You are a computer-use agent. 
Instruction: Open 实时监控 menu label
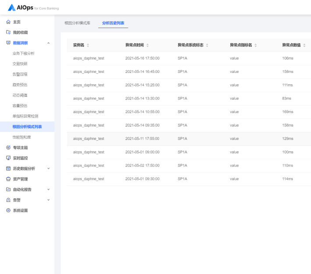(21, 158)
